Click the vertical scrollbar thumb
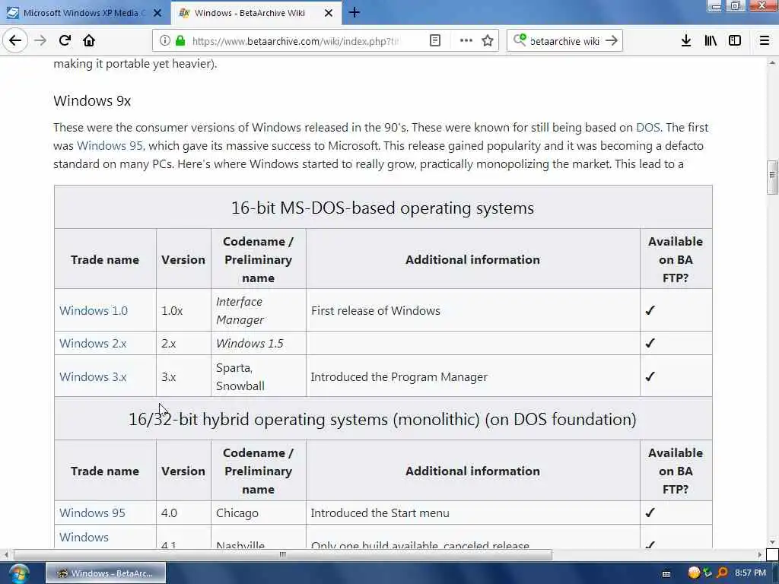779x584 pixels. [772, 177]
